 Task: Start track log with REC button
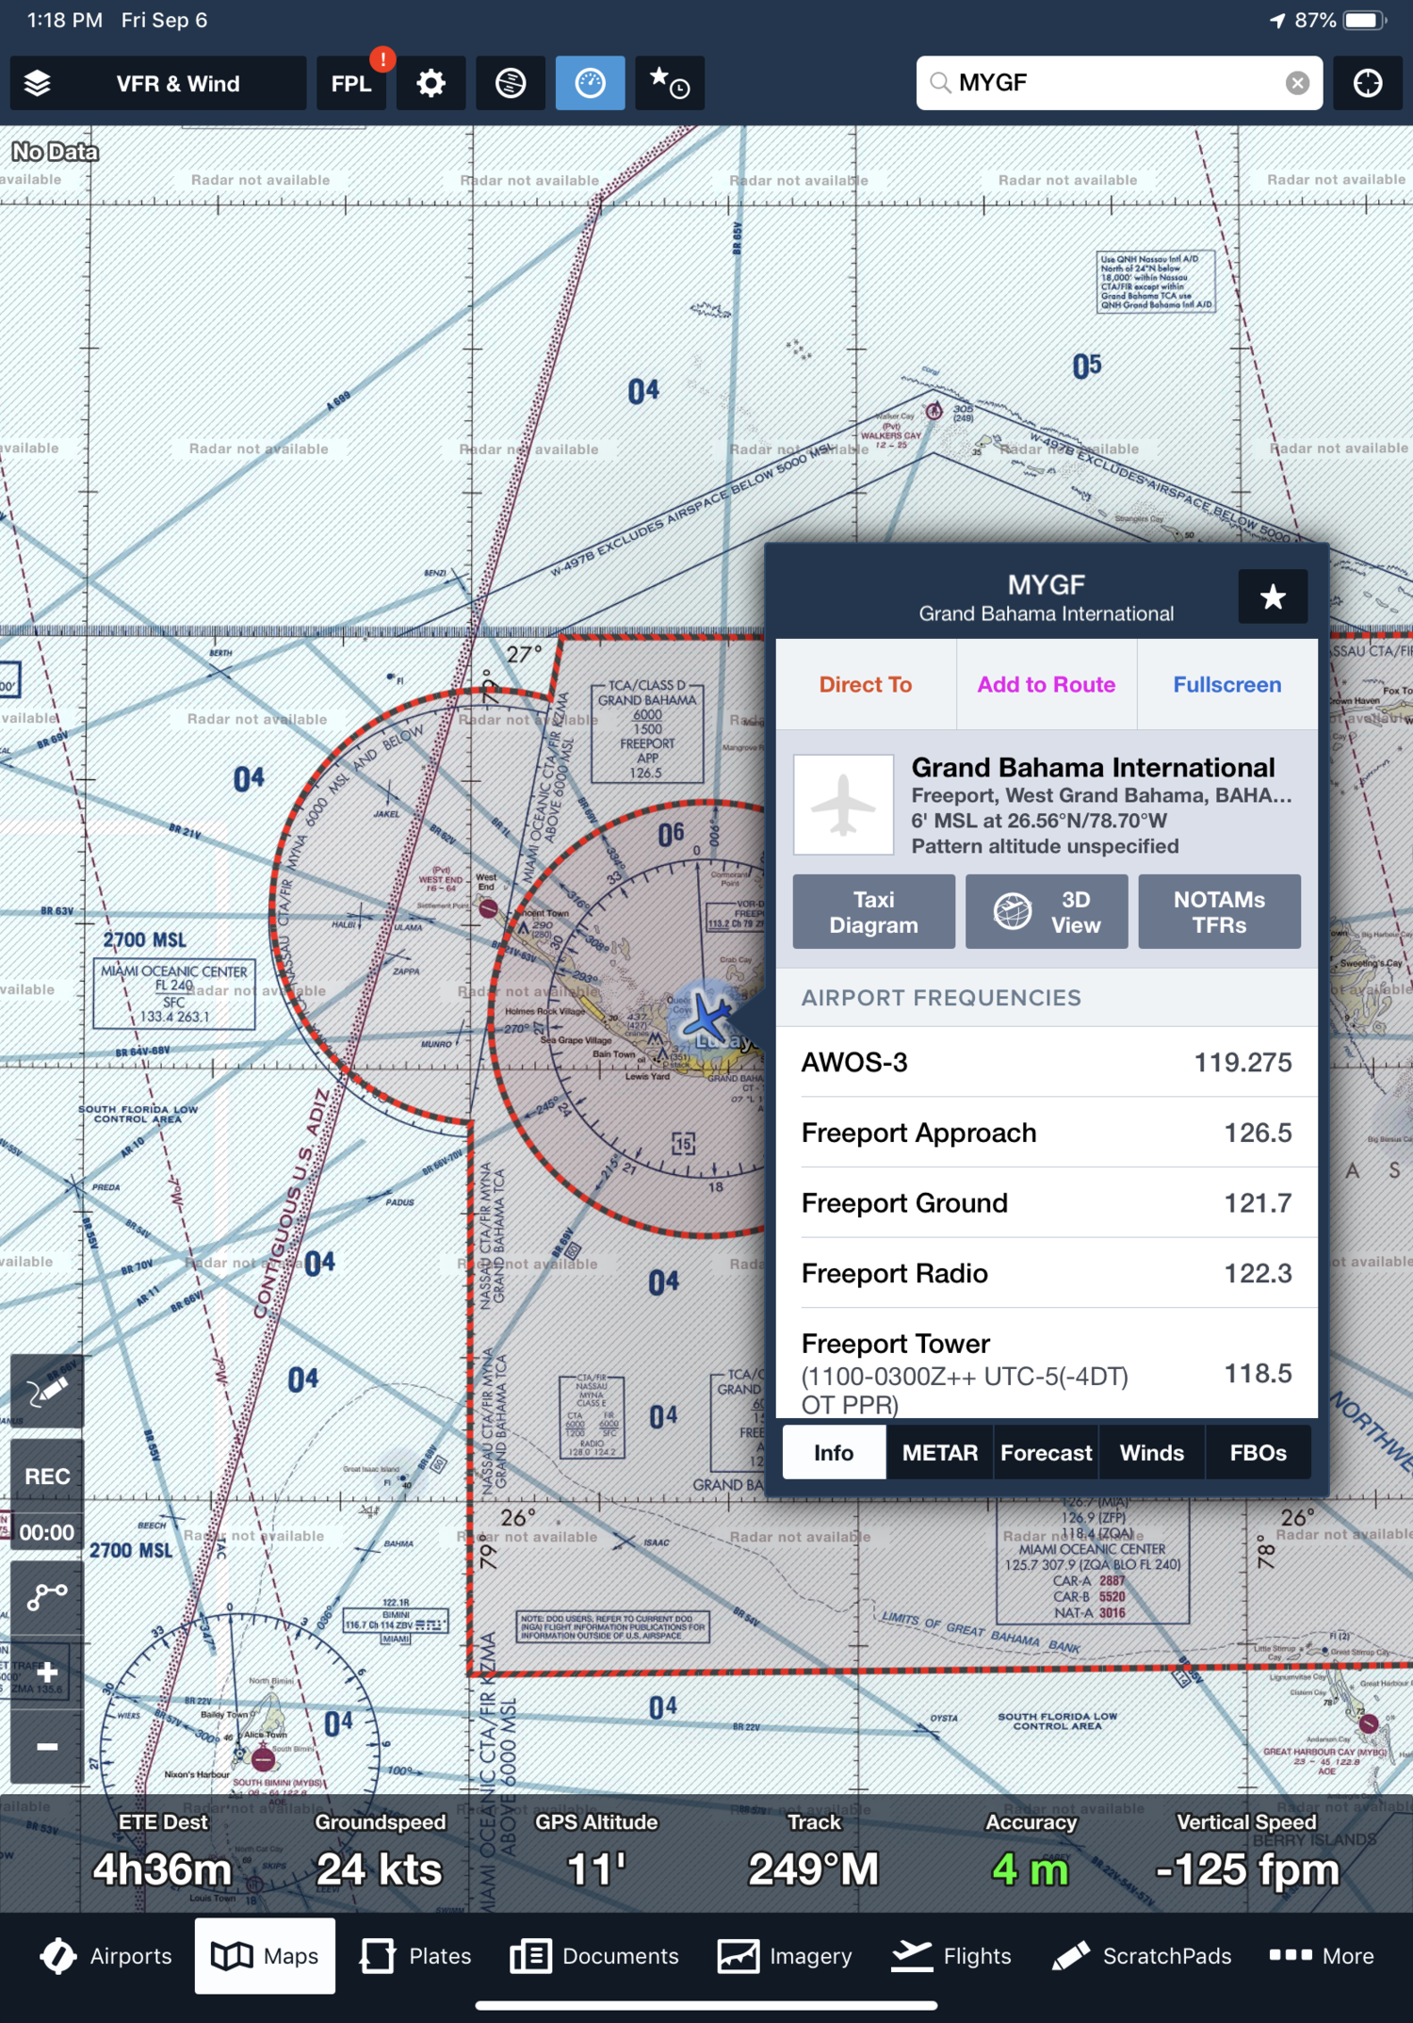point(47,1476)
